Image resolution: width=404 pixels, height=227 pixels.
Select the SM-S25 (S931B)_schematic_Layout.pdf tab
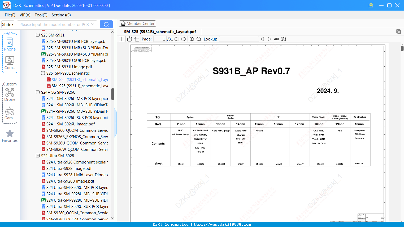pos(160,32)
